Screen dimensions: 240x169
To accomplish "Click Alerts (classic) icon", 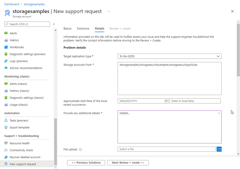I will point(6,84).
